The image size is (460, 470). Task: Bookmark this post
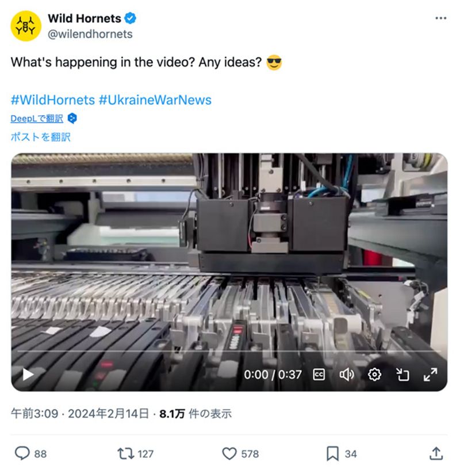[332, 453]
